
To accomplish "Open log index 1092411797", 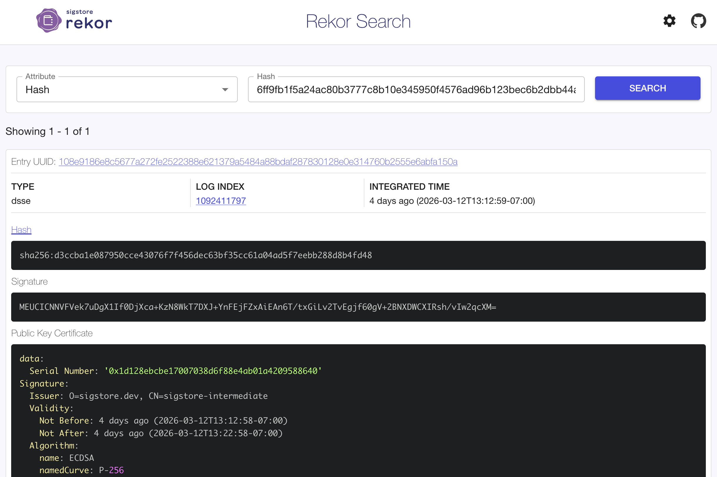I will [221, 201].
